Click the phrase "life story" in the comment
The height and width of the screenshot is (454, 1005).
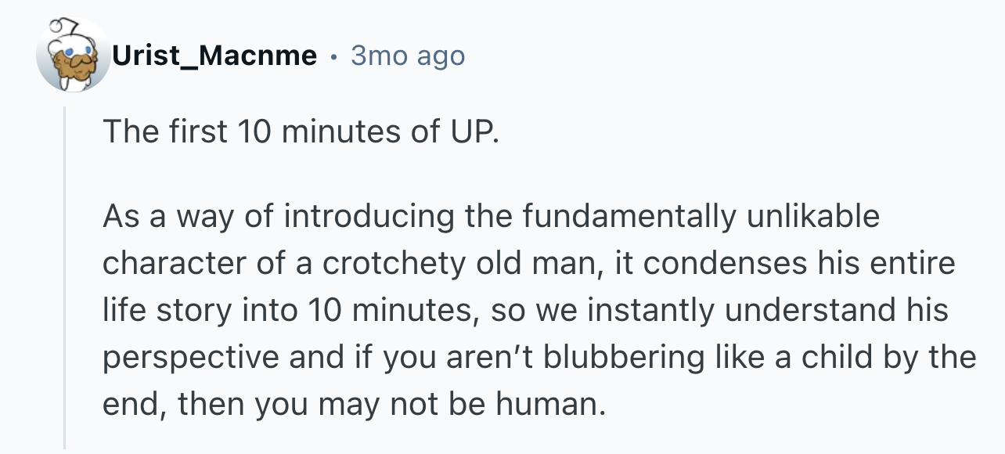point(165,310)
